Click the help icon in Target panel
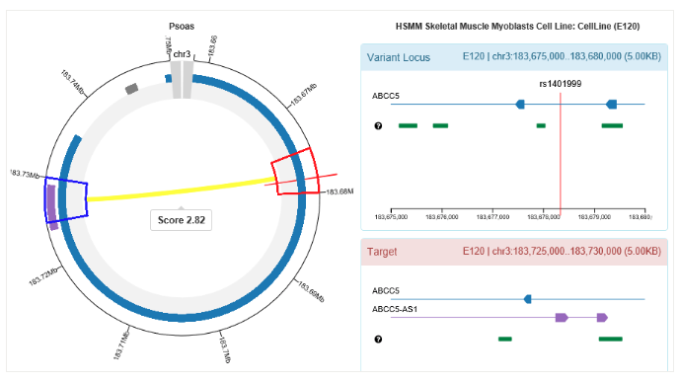Screen dimensions: 679x382 pos(378,340)
